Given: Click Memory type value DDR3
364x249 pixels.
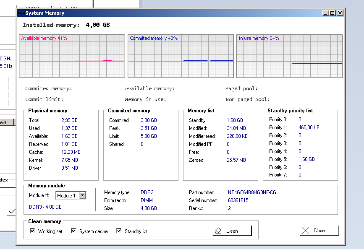Looking at the screenshot, I should [147, 192].
